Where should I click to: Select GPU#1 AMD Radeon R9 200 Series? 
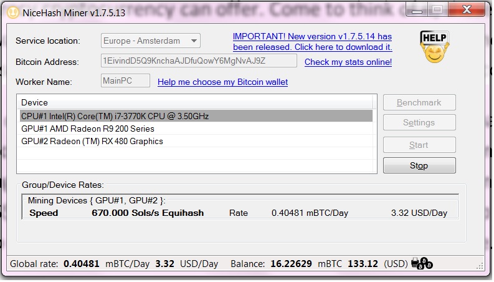pyautogui.click(x=196, y=129)
